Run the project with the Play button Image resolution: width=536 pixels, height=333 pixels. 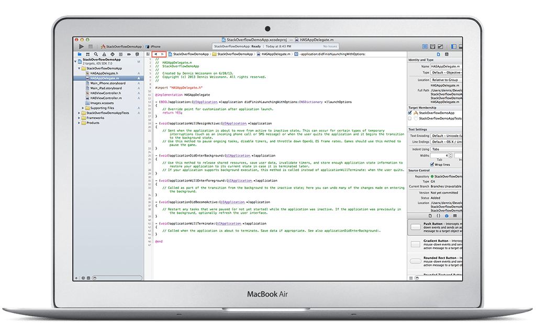coord(81,47)
